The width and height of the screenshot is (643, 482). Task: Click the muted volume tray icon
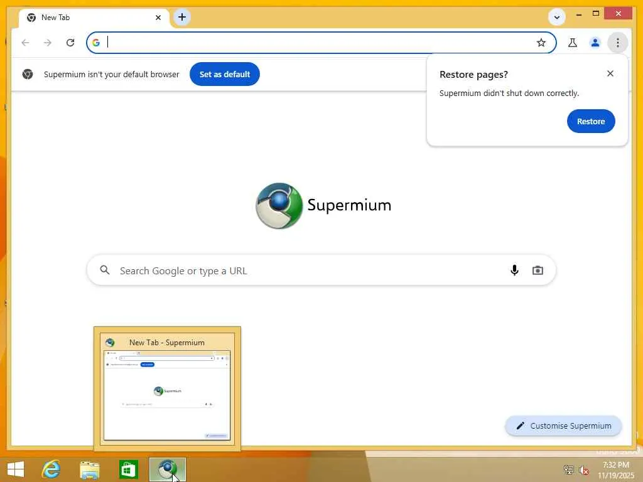click(x=583, y=469)
